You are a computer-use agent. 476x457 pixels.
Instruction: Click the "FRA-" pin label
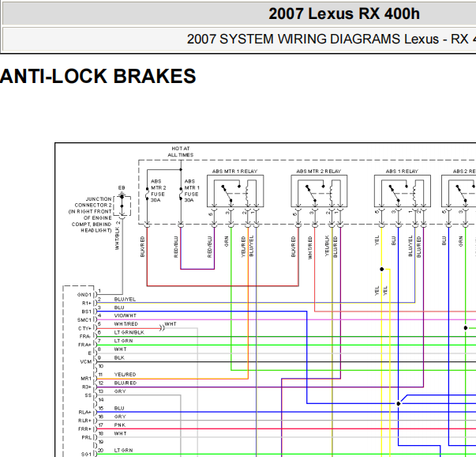tap(85, 337)
